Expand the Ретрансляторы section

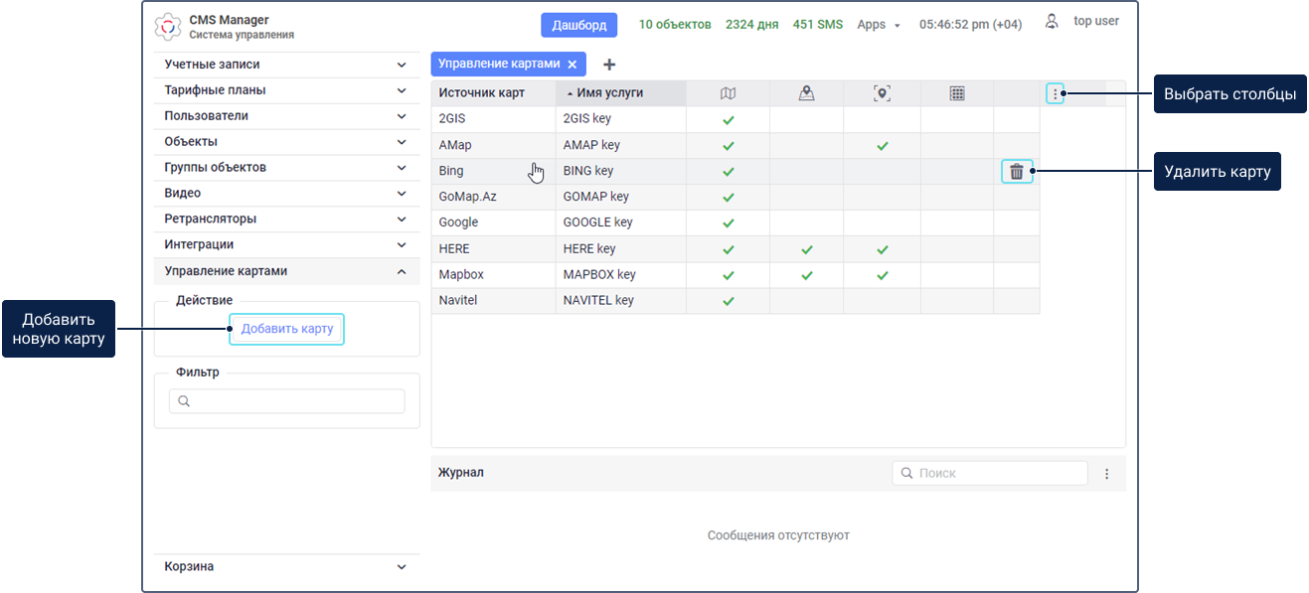(x=286, y=219)
